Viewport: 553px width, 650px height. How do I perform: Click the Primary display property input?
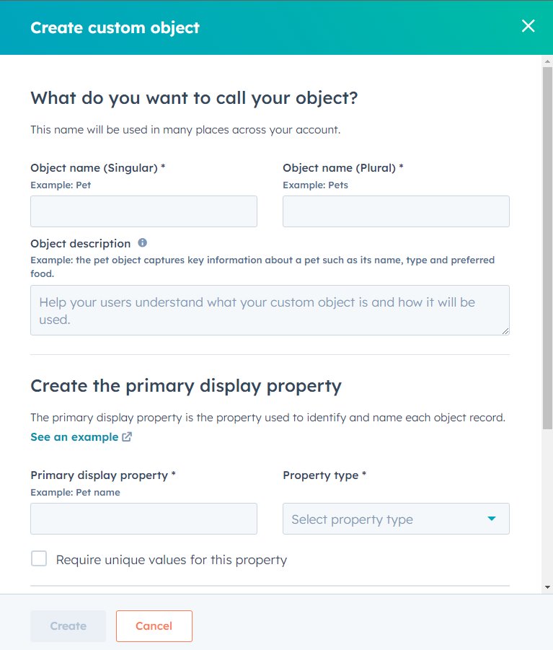point(143,518)
